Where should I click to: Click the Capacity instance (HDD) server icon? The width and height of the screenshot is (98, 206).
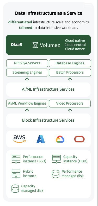[x=56, y=159]
